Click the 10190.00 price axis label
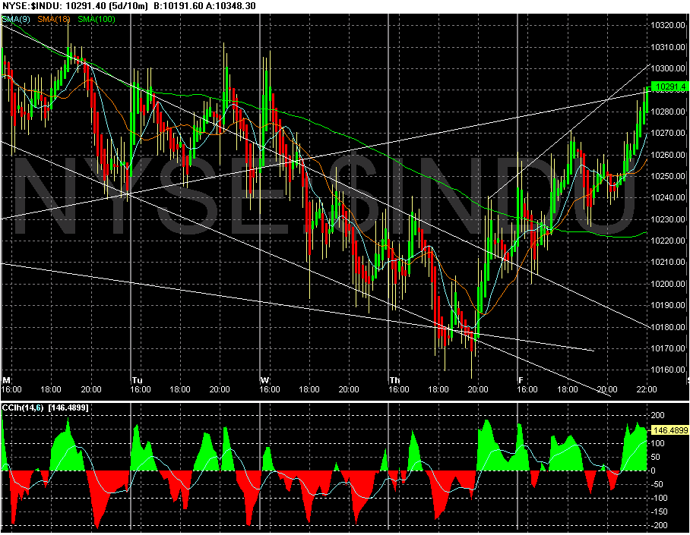Viewport: 690px width, 535px height. pos(668,305)
